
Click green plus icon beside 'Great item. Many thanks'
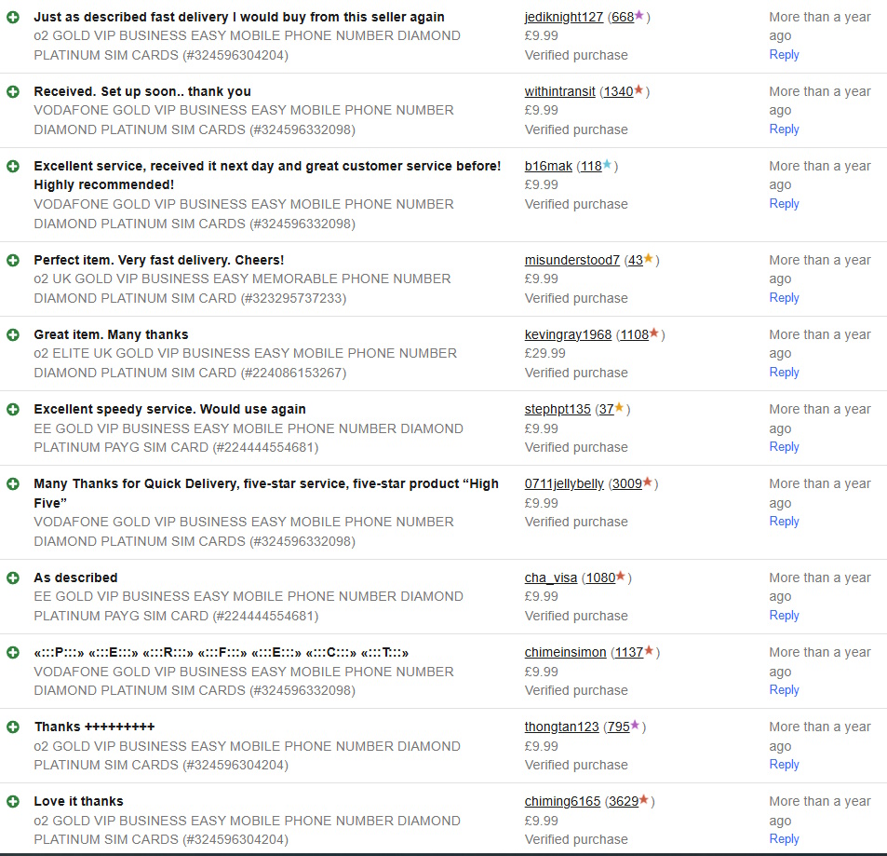tap(13, 334)
